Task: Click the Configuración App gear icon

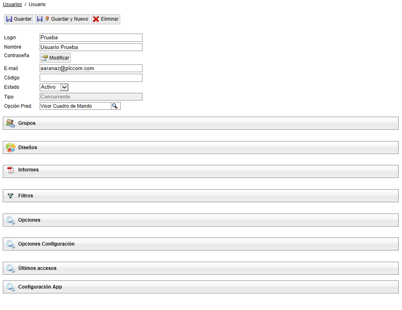Action: (x=11, y=287)
